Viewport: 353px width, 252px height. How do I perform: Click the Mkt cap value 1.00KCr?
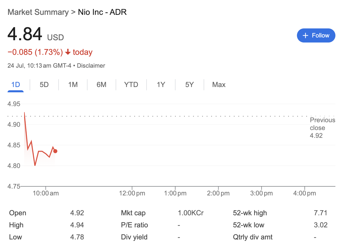(191, 213)
